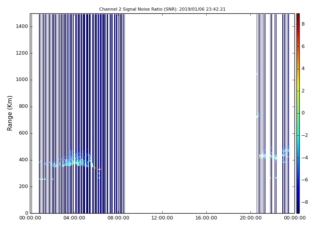
Task: Click colorbar label 2
Action: click(x=303, y=91)
